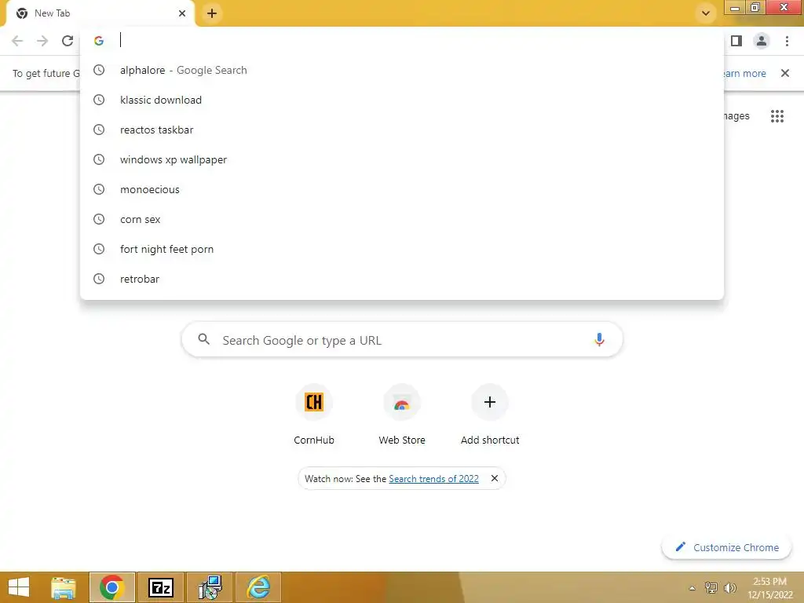Show hidden system tray icons

(693, 588)
